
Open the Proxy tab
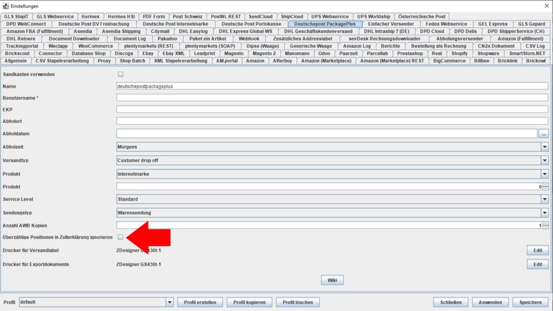104,61
